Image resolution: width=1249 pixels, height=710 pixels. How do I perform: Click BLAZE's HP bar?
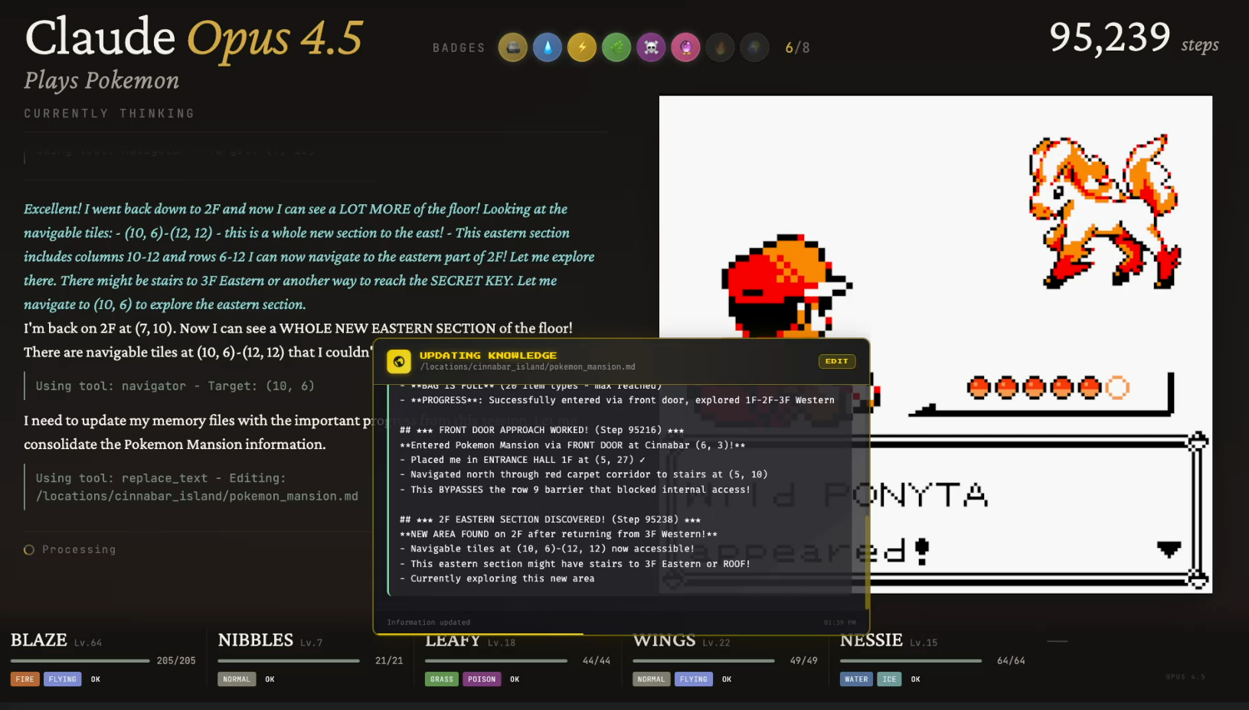pyautogui.click(x=80, y=660)
